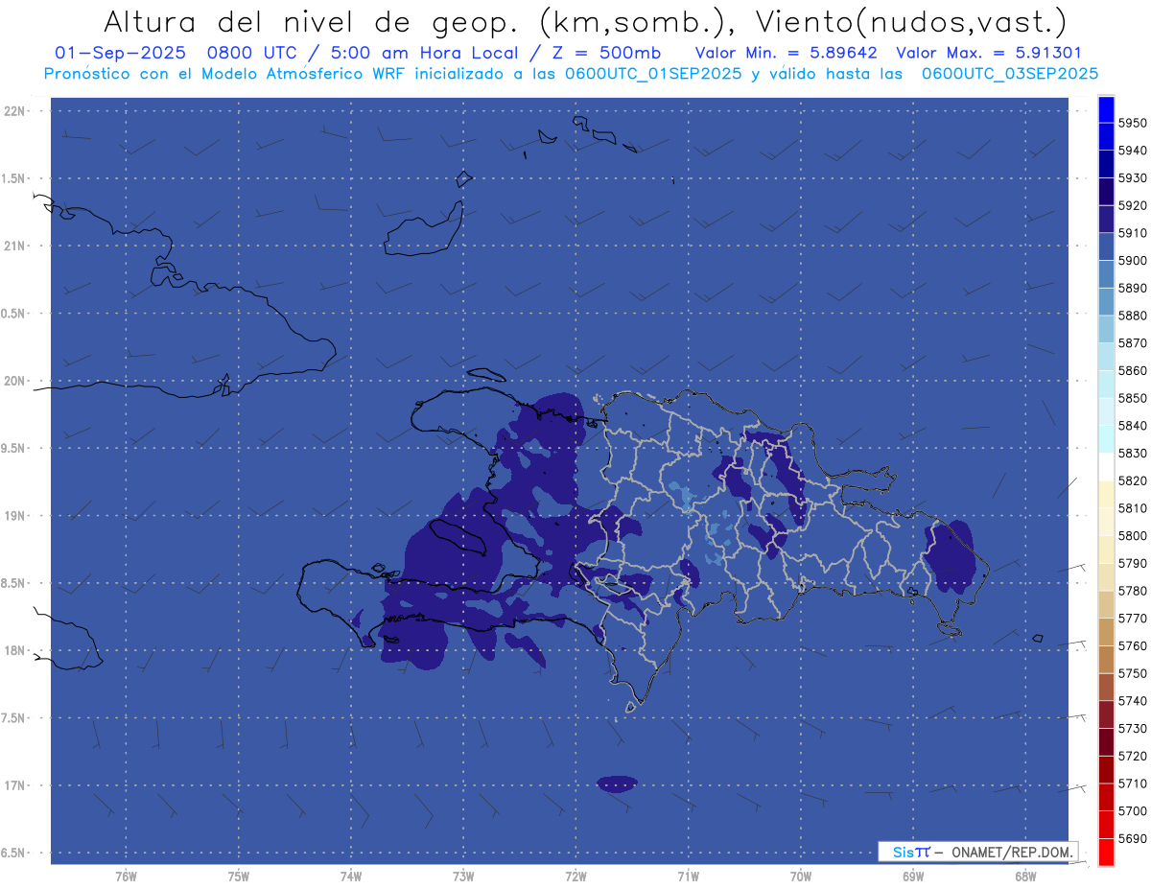Click the 5840 color bar value

tap(1132, 426)
